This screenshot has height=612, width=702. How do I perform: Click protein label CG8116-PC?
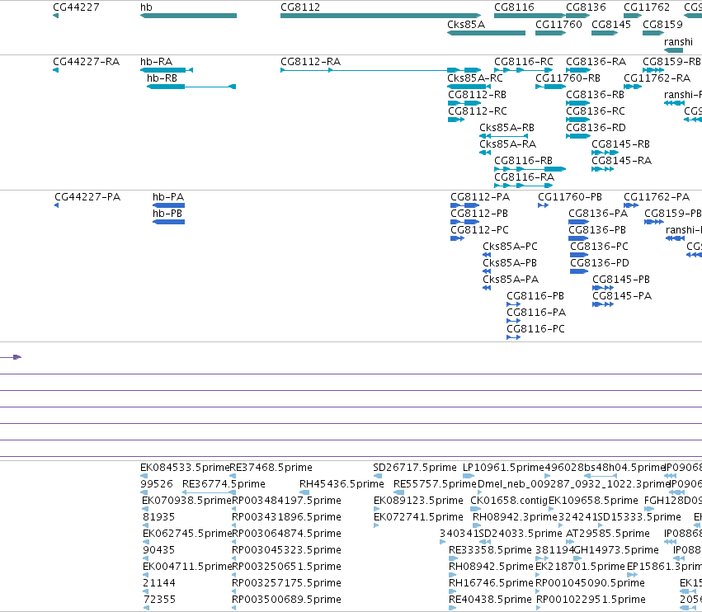(536, 329)
